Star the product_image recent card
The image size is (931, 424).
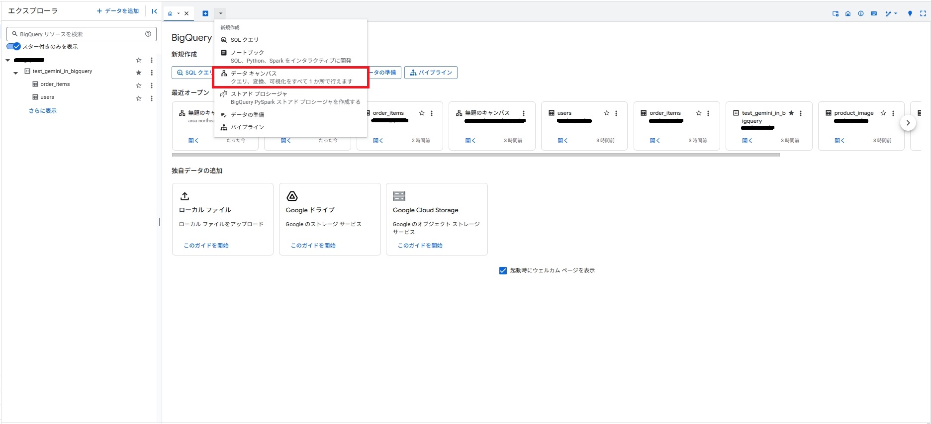coord(883,113)
